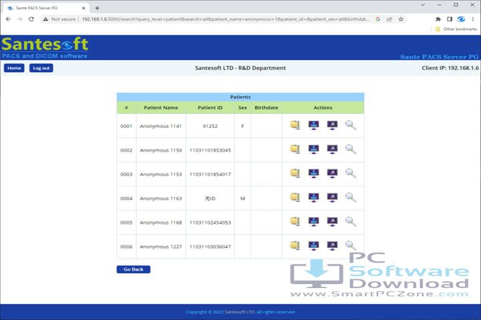Click the upload-arrow monitor icon for Anonymous 1153
This screenshot has width=481, height=320.
pyautogui.click(x=332, y=173)
